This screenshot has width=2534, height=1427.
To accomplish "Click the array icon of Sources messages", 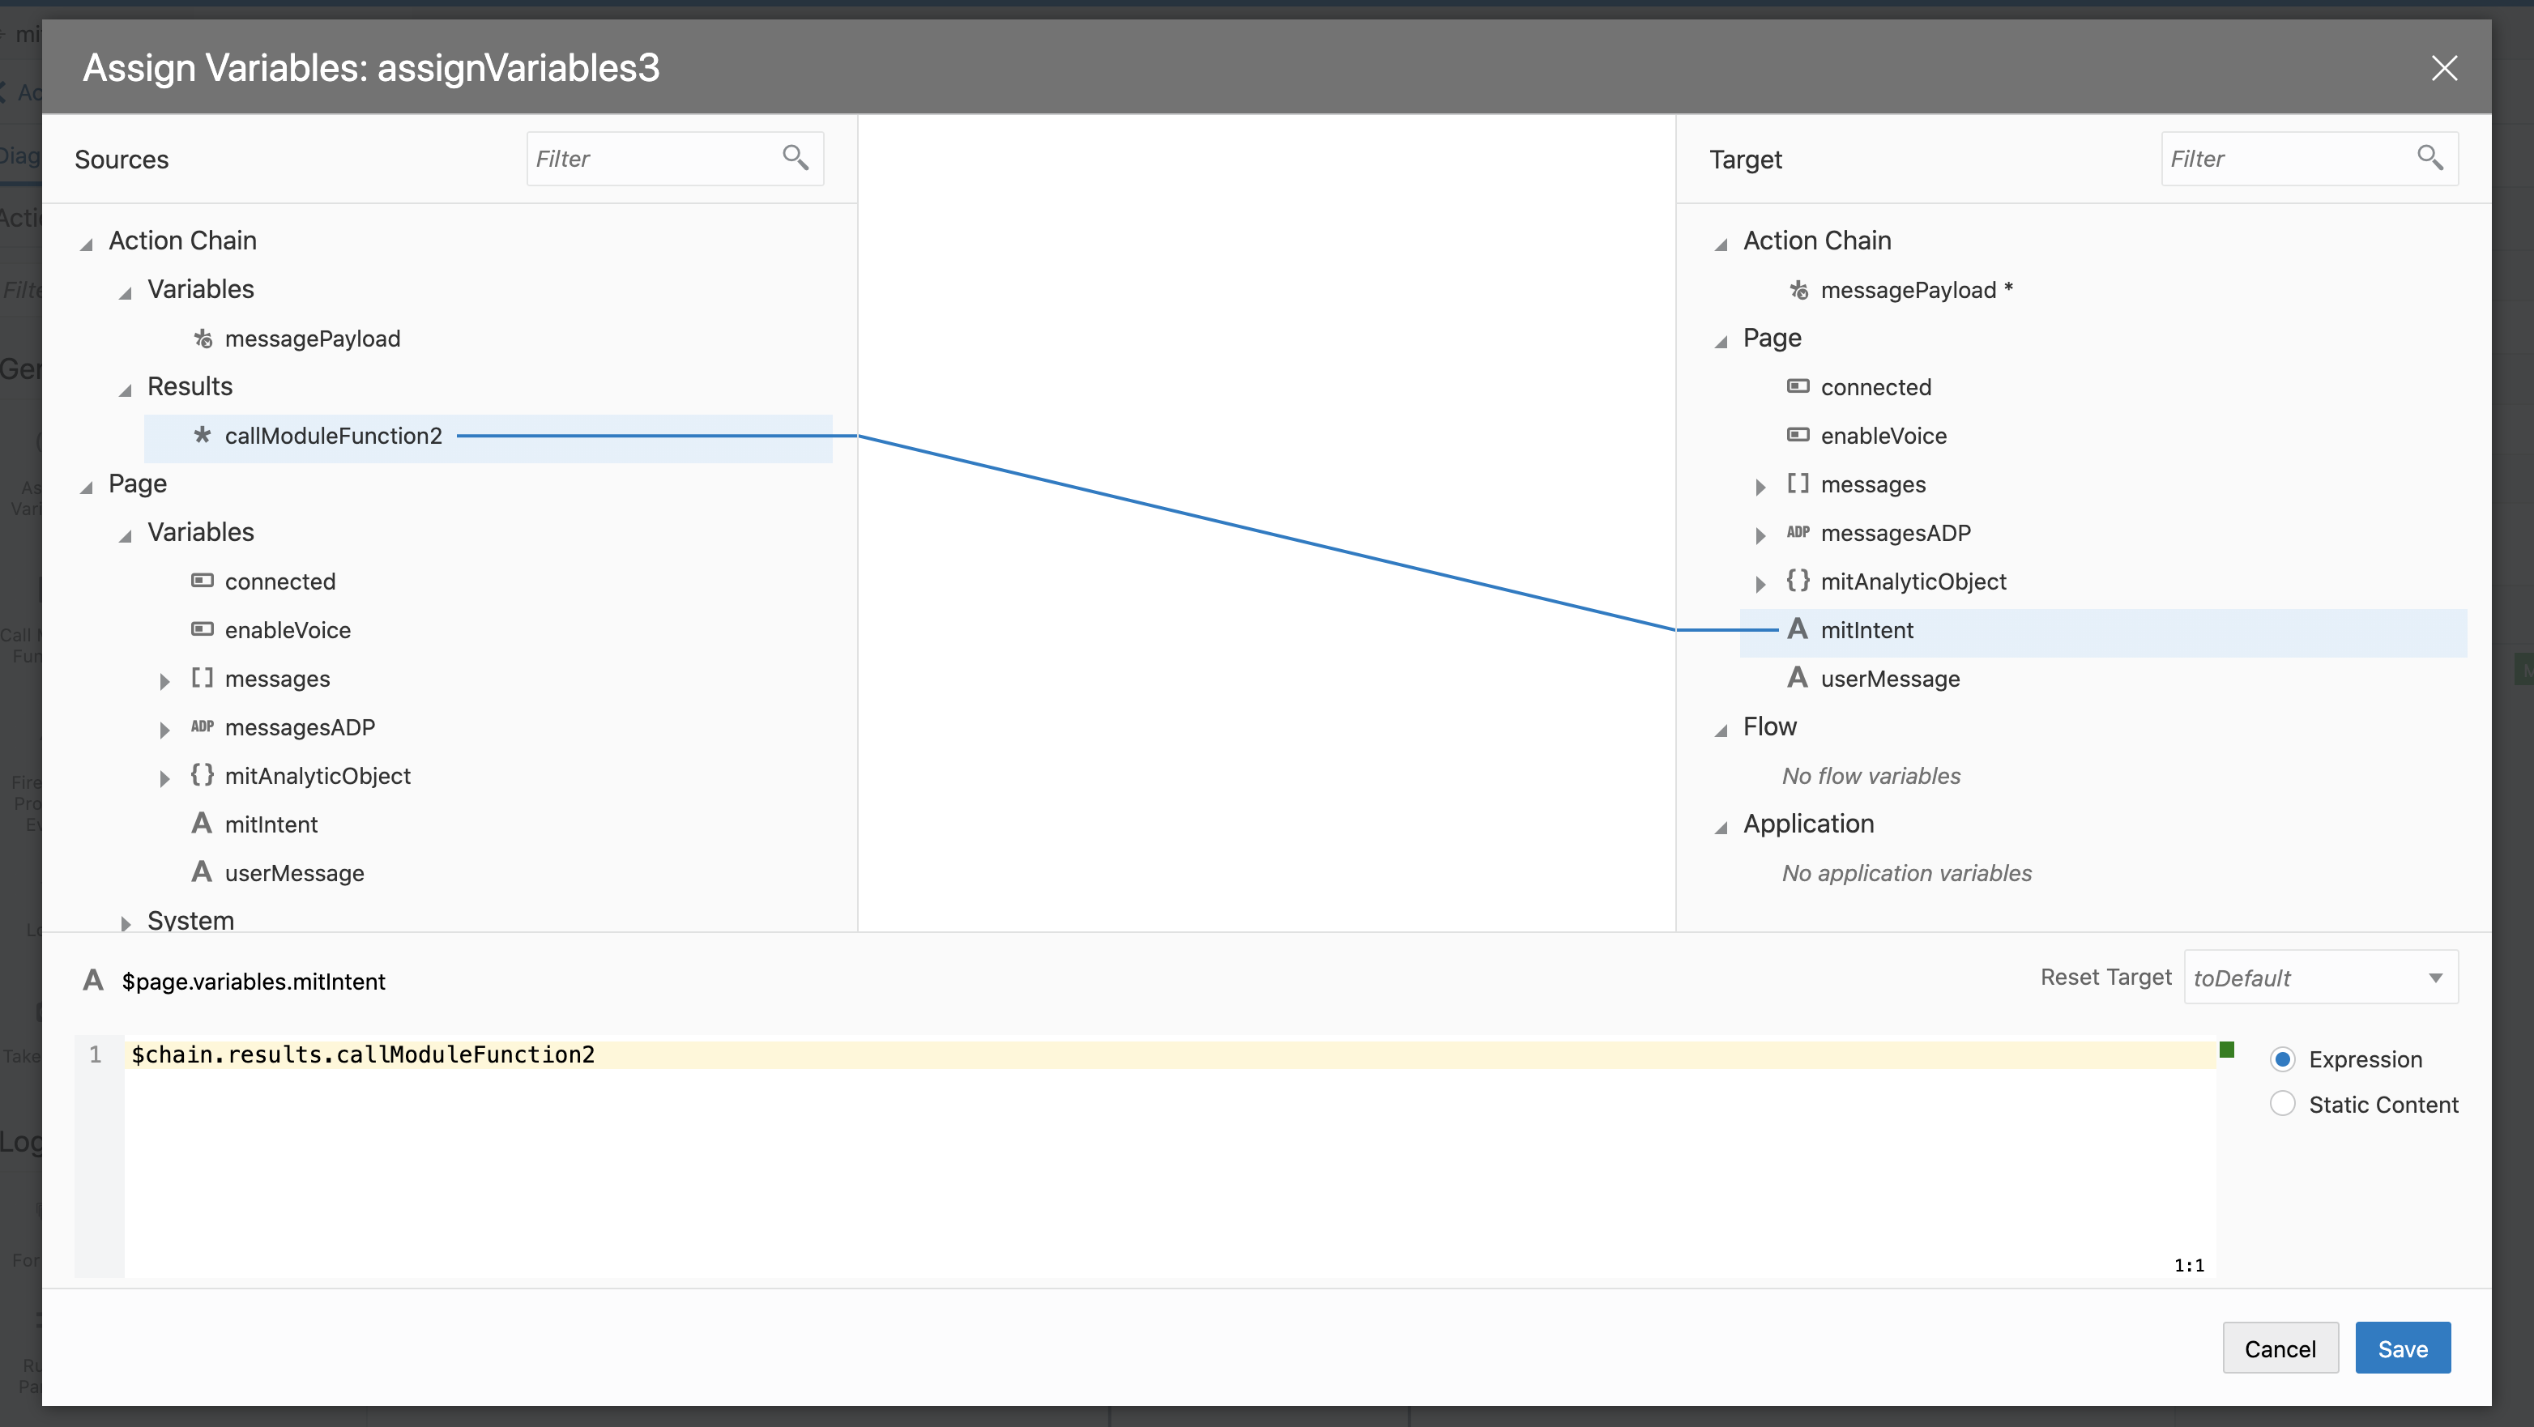I will pos(202,678).
